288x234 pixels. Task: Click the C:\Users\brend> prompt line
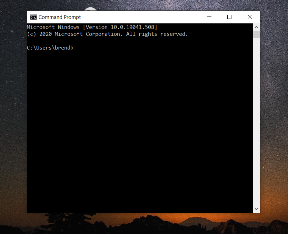[50, 48]
